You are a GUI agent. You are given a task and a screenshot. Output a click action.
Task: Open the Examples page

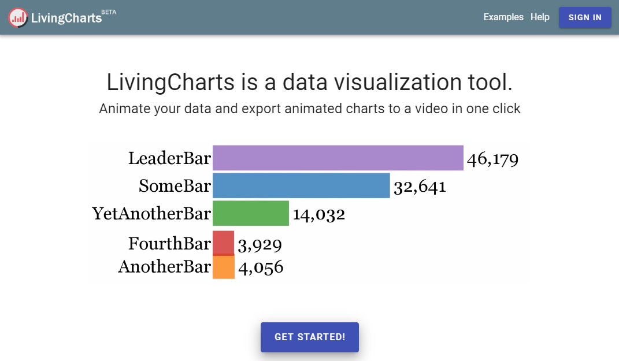click(x=503, y=17)
